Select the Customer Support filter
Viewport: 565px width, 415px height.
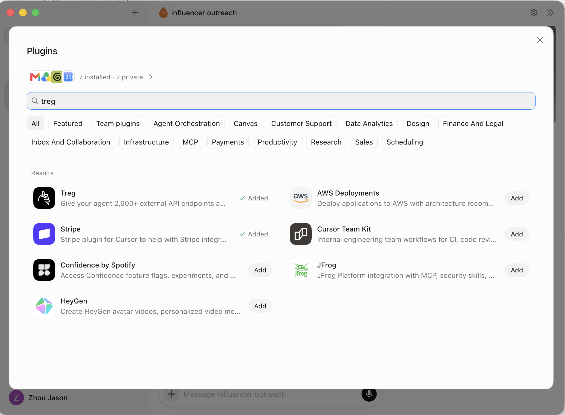302,124
